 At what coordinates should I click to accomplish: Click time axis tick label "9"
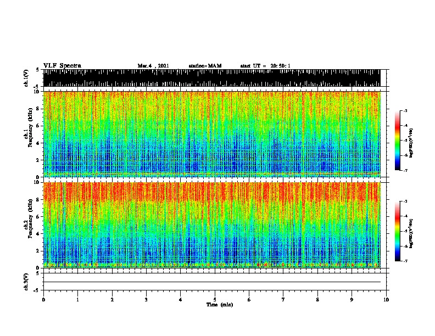pyautogui.click(x=352, y=299)
